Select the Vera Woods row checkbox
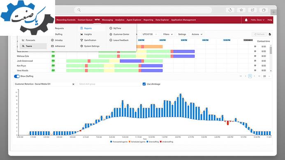The width and height of the screenshot is (285, 160). 14,70
